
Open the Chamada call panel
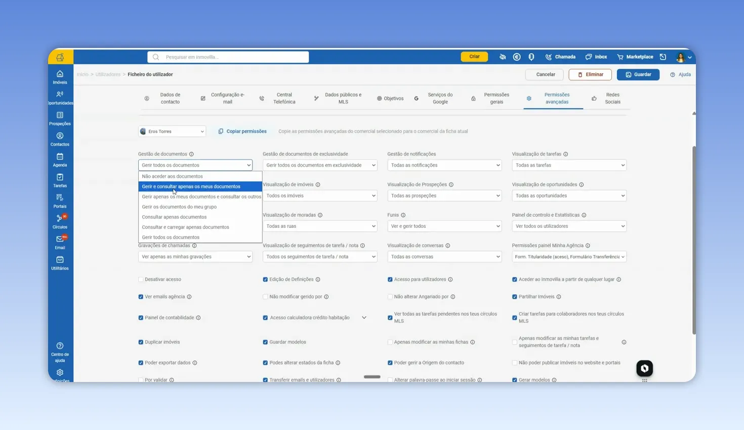(x=560, y=57)
